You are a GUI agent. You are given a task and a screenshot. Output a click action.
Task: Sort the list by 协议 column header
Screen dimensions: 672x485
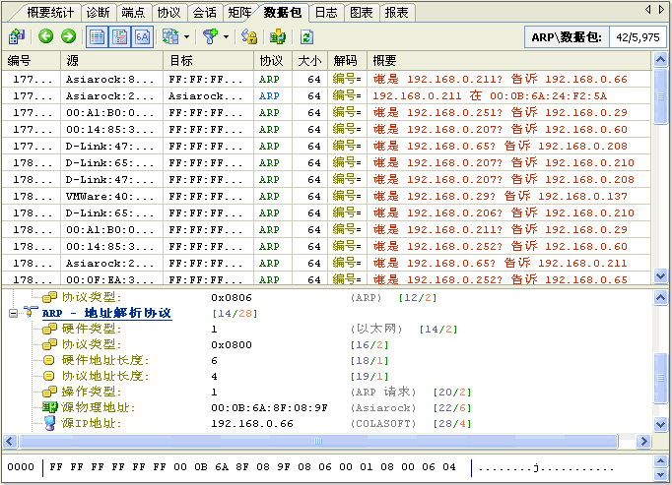[x=271, y=61]
